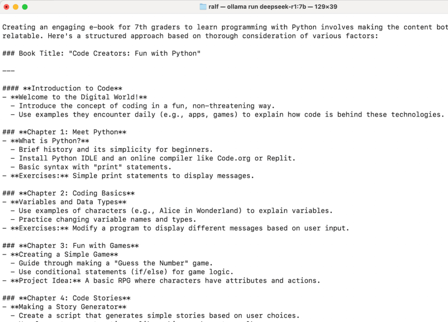Maximize the window using green button
The image size is (448, 322).
[24, 7]
